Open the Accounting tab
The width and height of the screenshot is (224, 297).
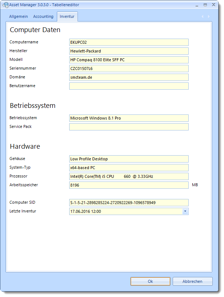(x=43, y=16)
